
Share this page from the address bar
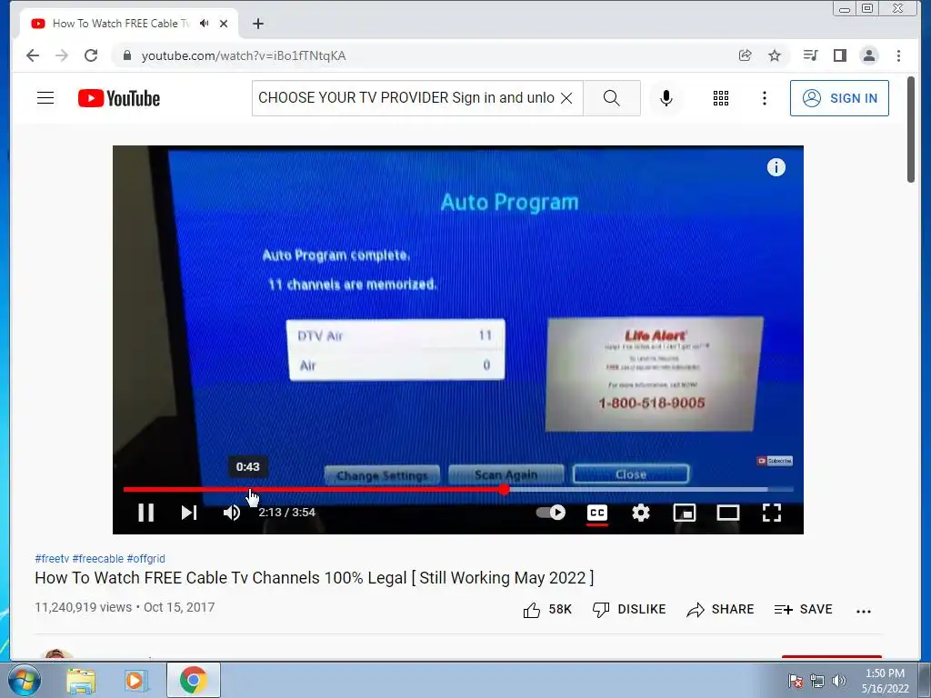click(x=746, y=55)
